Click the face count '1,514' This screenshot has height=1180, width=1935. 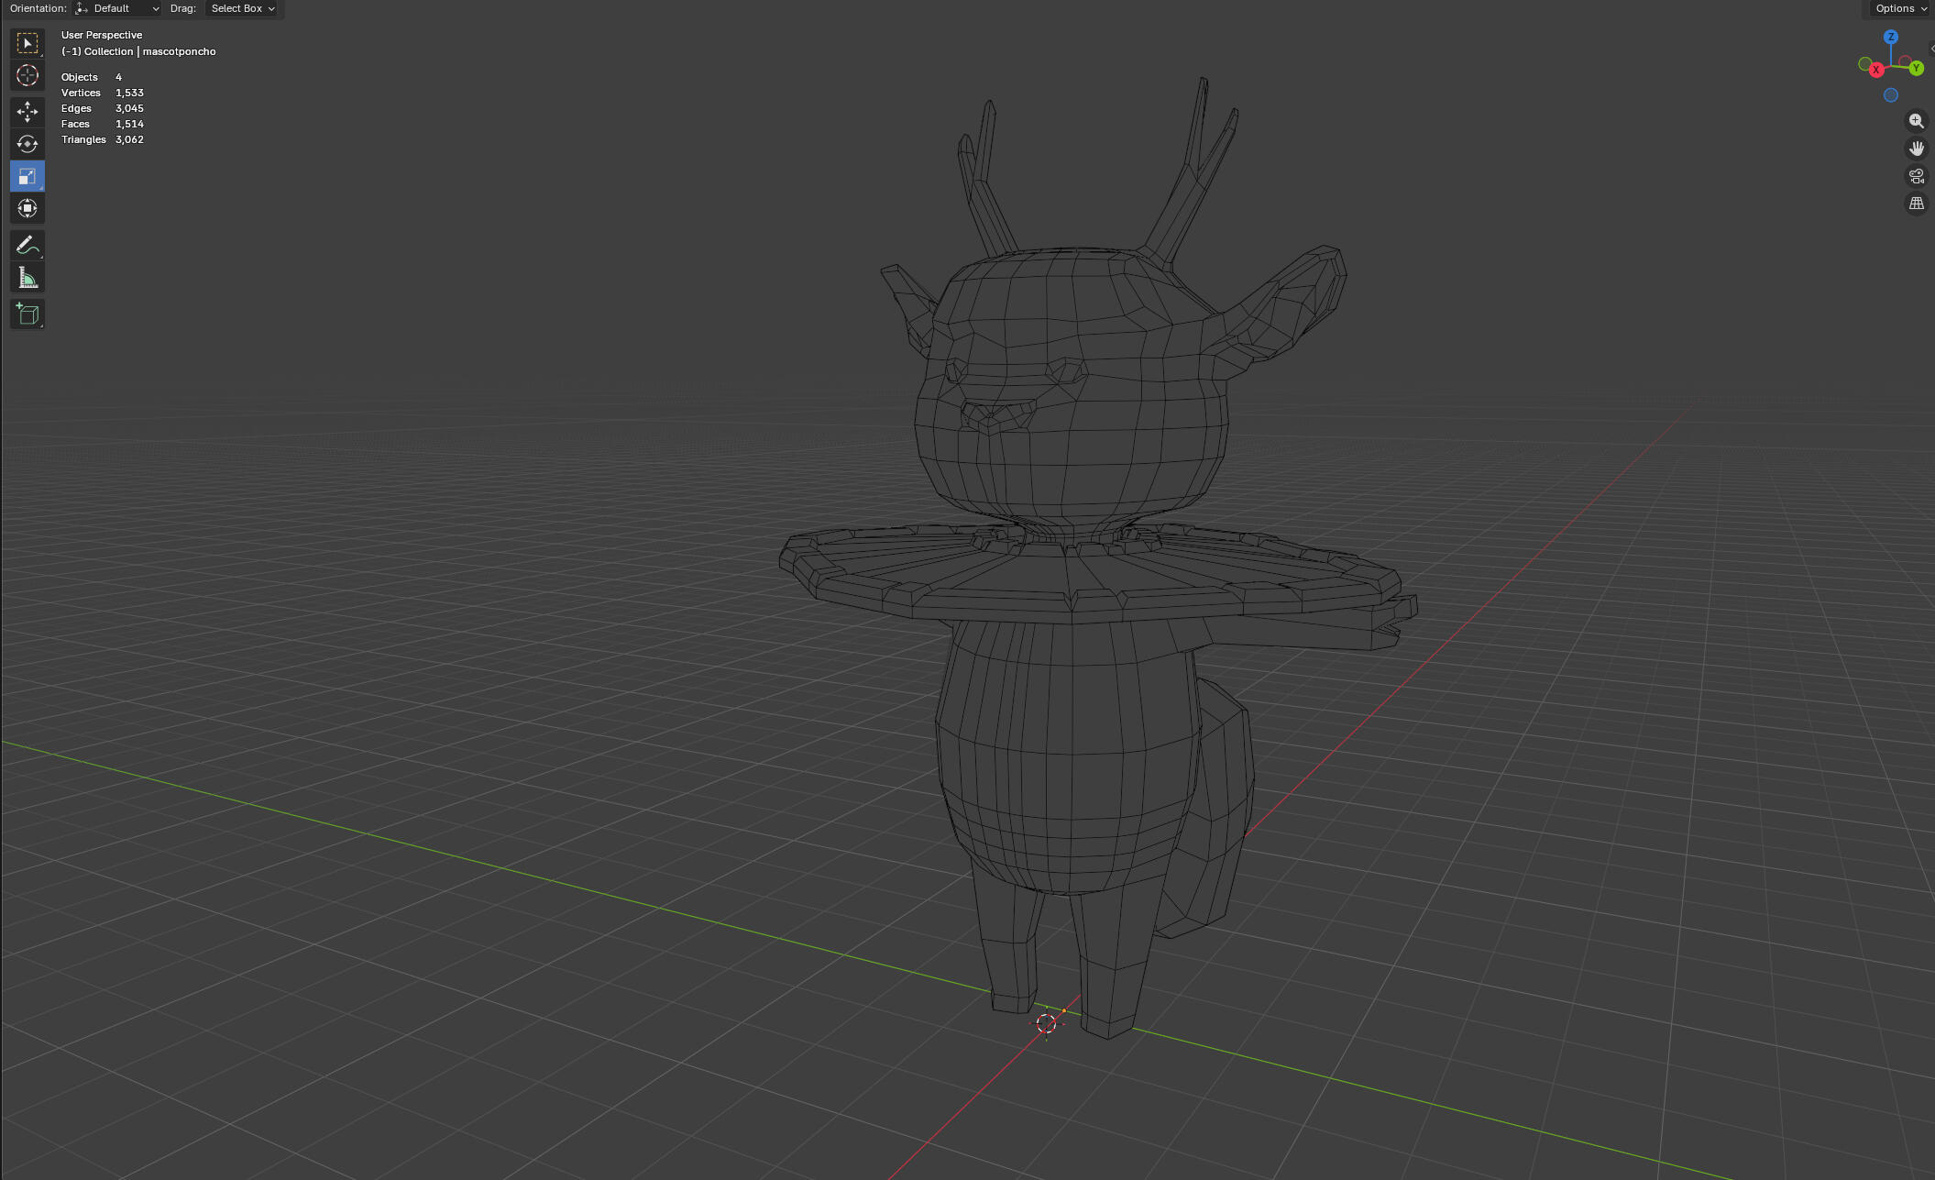pos(129,124)
